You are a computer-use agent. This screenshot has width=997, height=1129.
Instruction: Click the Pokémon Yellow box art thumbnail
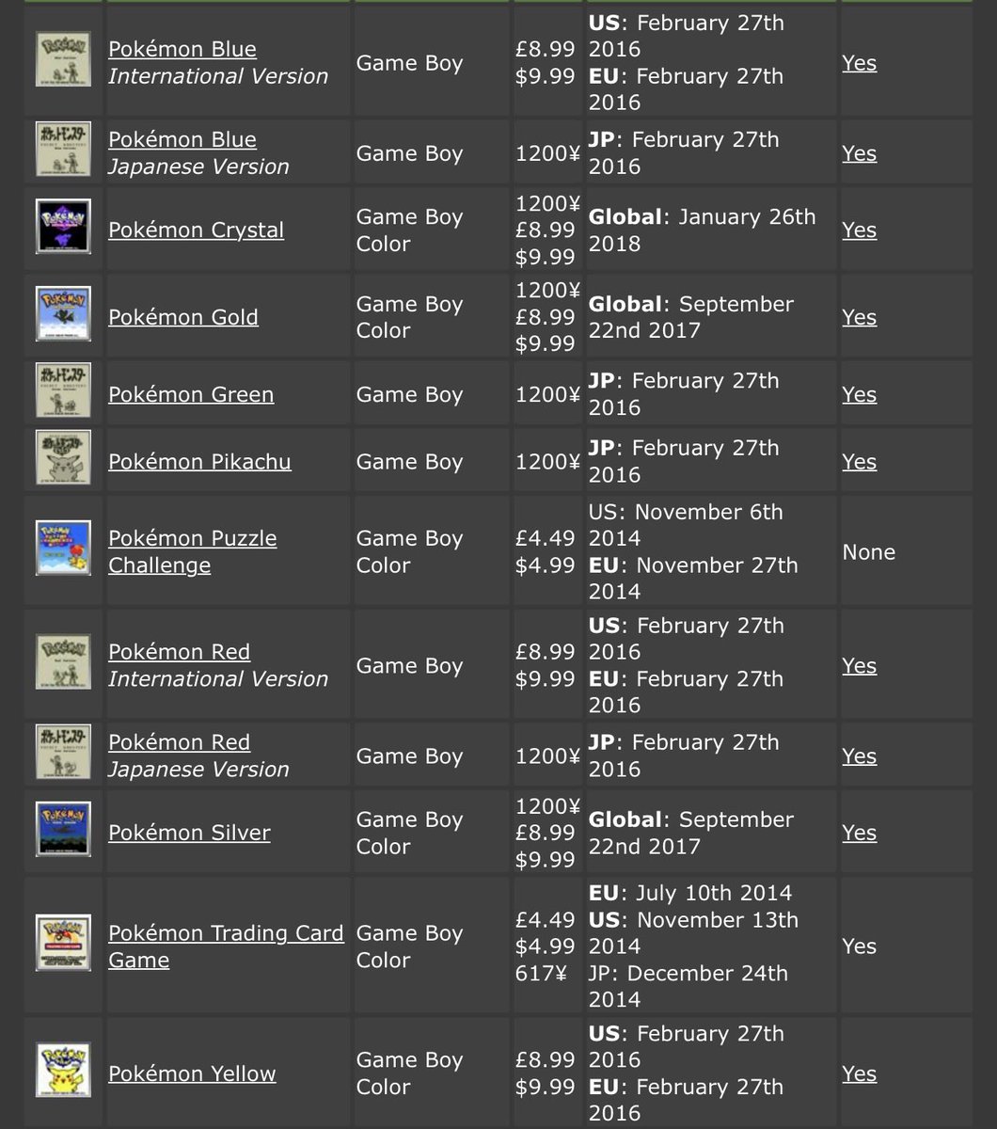pos(62,1072)
